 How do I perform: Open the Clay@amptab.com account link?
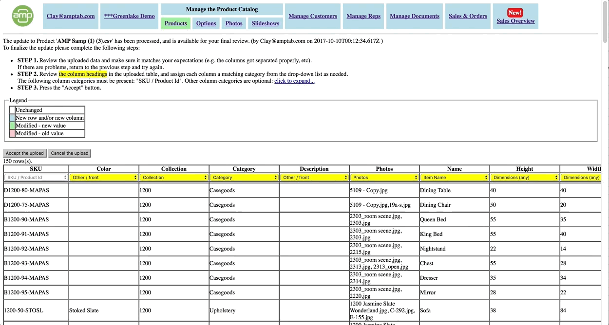click(x=71, y=16)
